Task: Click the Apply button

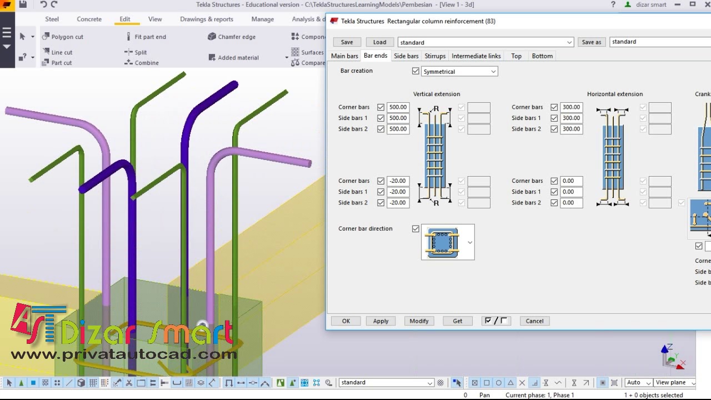Action: [x=381, y=321]
